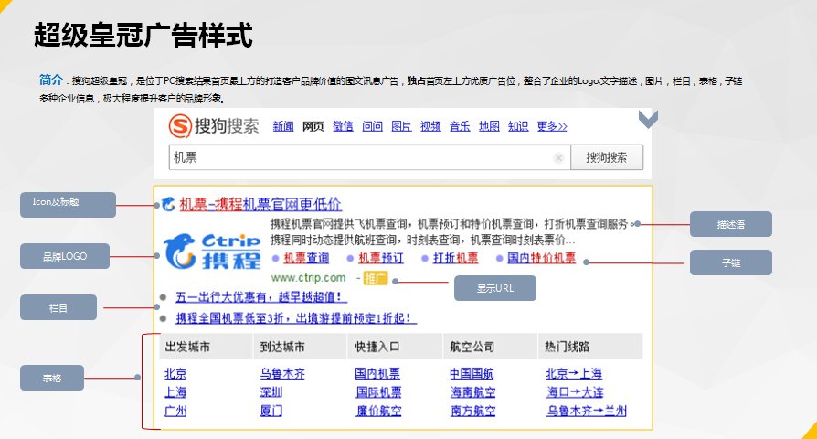Click the Icon及标题 callout label
Screen dimensions: 817x439
68,204
